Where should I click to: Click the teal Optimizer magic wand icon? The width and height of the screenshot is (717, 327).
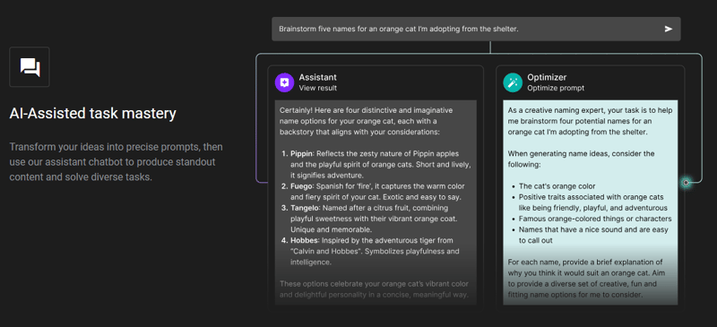[513, 82]
